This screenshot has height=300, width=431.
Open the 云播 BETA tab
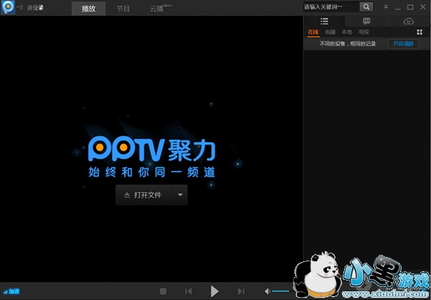tap(160, 9)
